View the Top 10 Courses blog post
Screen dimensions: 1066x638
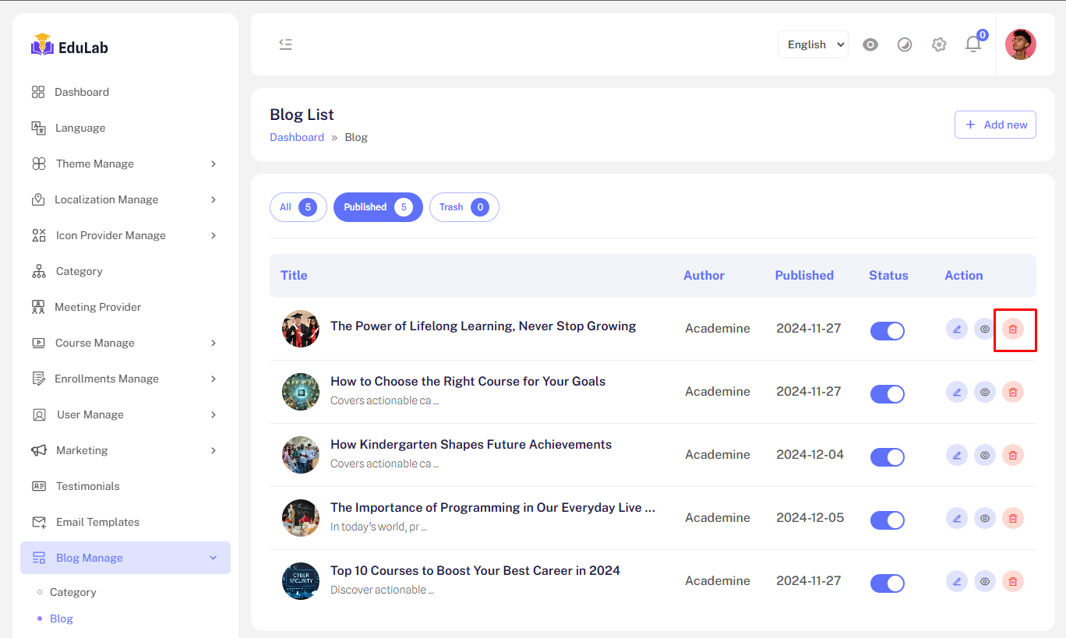[x=985, y=581]
